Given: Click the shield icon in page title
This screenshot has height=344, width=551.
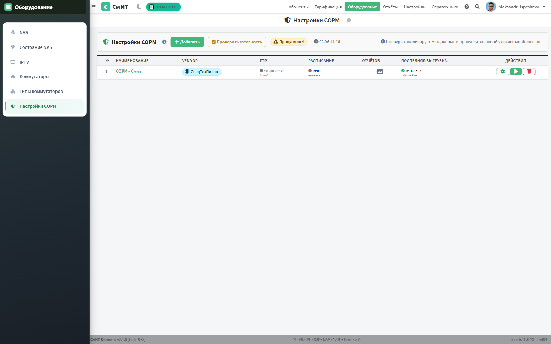Looking at the screenshot, I should point(288,20).
